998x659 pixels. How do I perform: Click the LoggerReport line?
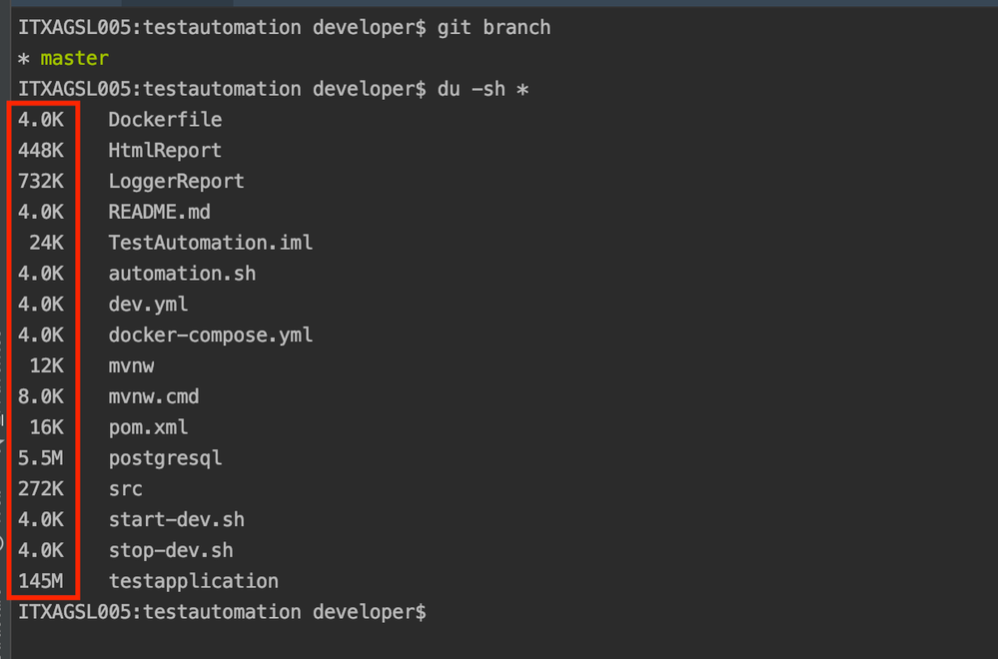(176, 182)
